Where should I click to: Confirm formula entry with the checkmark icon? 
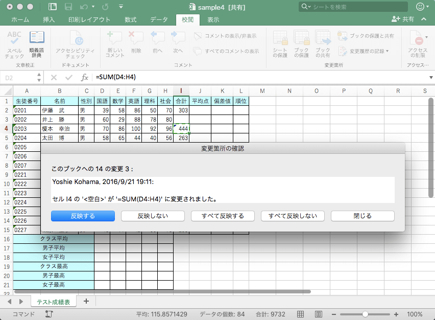(69, 78)
